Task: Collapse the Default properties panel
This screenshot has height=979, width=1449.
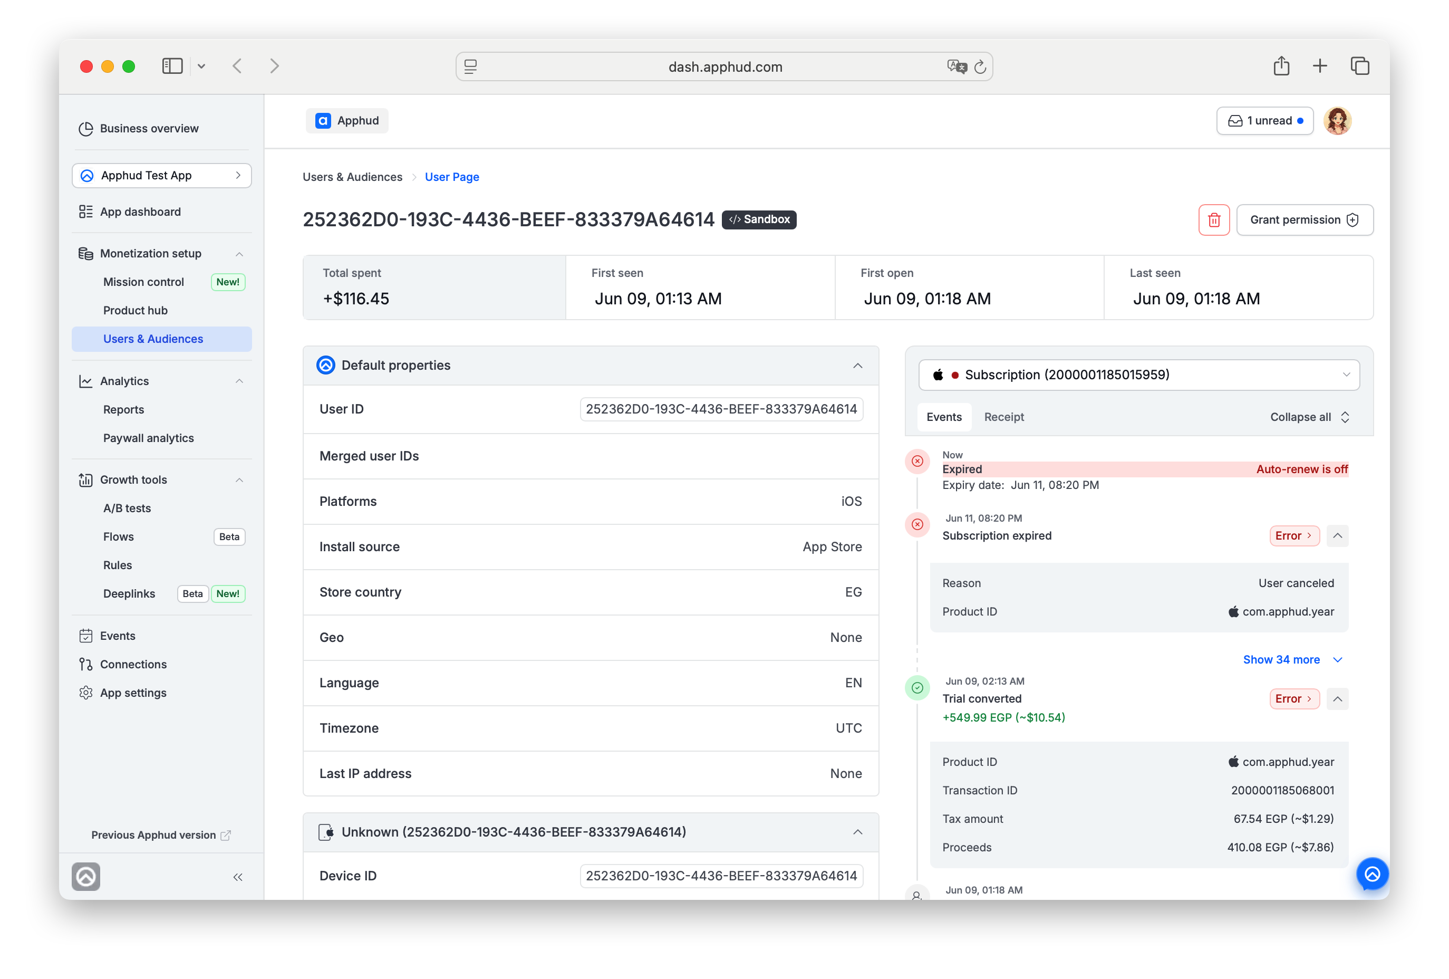Action: 857,366
